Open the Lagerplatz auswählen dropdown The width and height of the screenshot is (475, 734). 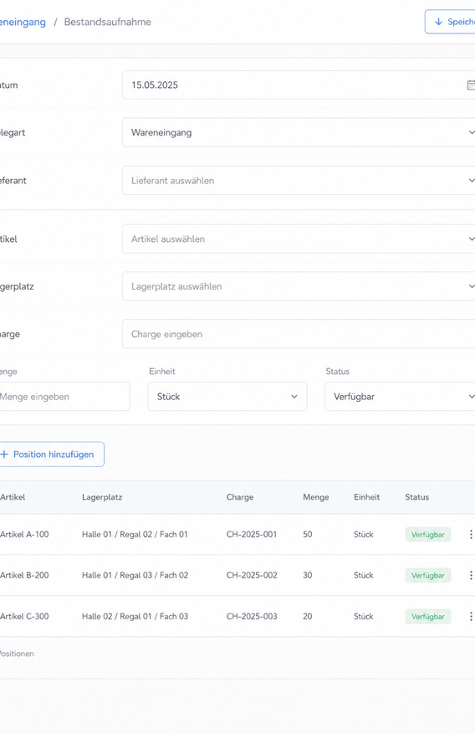click(299, 286)
